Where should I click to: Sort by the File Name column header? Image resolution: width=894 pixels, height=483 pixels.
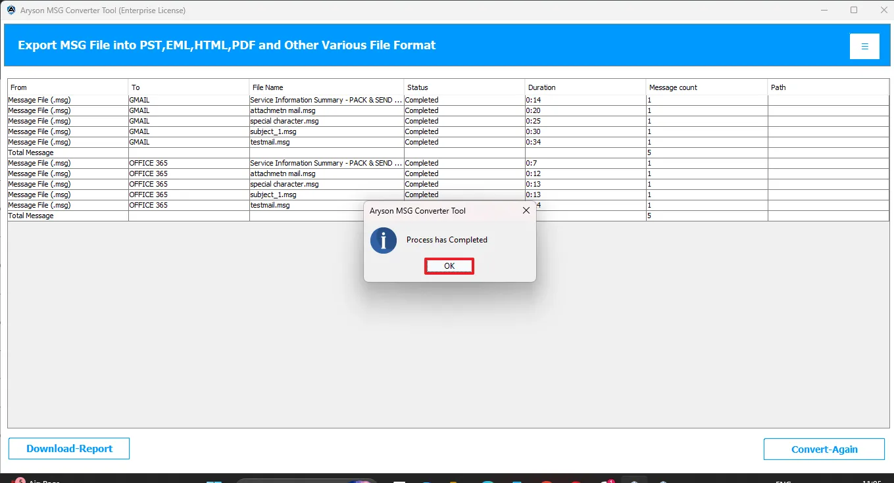click(326, 87)
